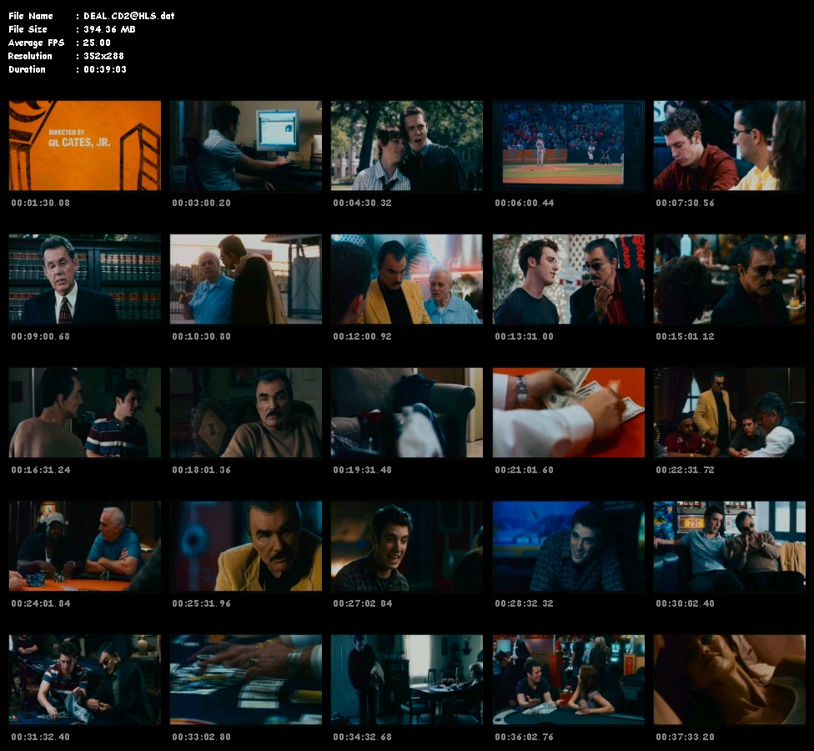The height and width of the screenshot is (751, 814).
Task: Click the File Size label
Action: [28, 29]
